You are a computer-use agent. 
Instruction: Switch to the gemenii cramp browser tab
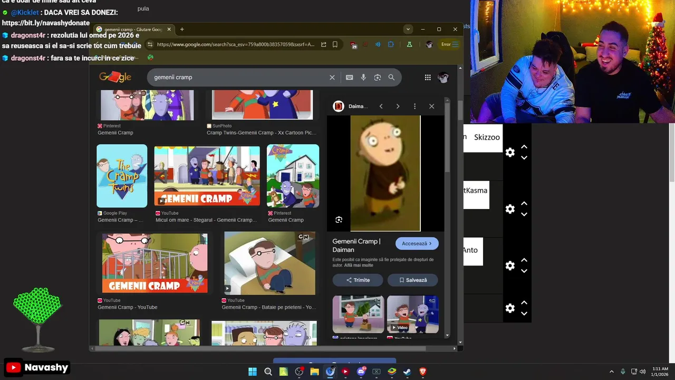pos(134,30)
